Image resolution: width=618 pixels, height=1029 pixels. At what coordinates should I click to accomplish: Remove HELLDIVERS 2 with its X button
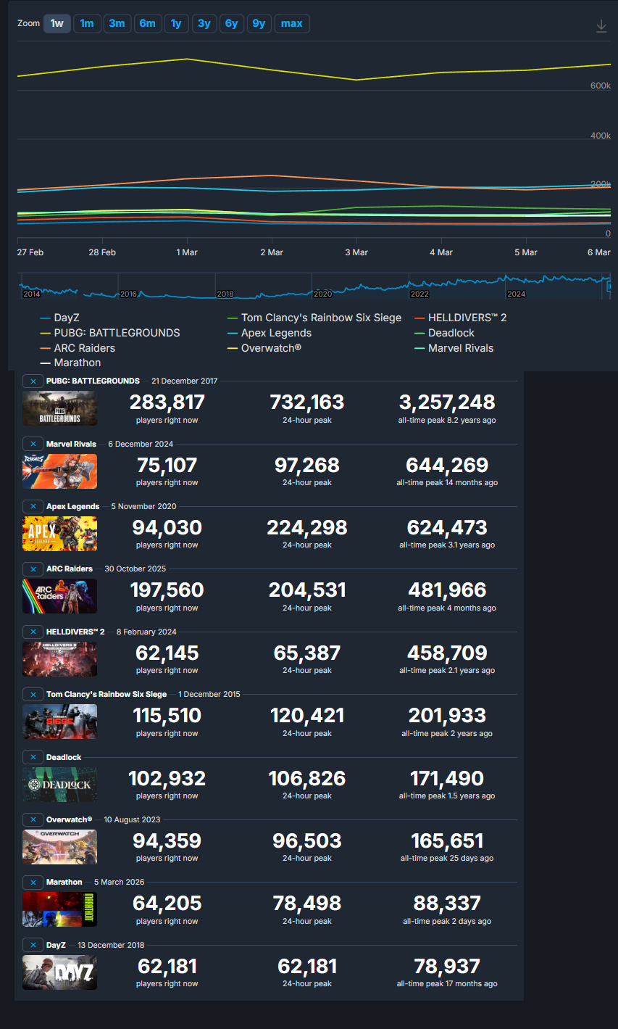pyautogui.click(x=33, y=632)
